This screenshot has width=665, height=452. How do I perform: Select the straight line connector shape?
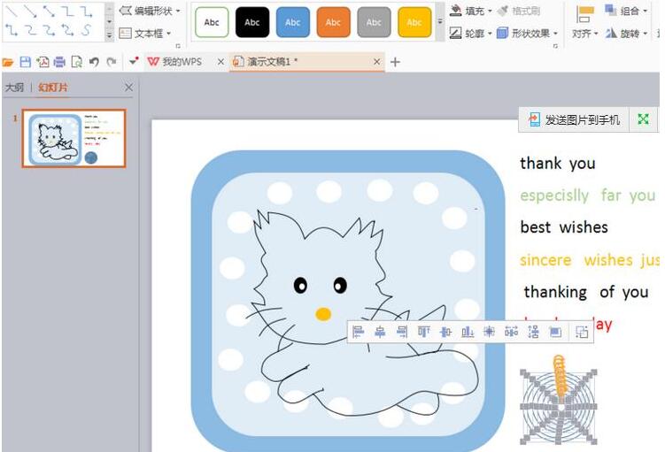12,11
